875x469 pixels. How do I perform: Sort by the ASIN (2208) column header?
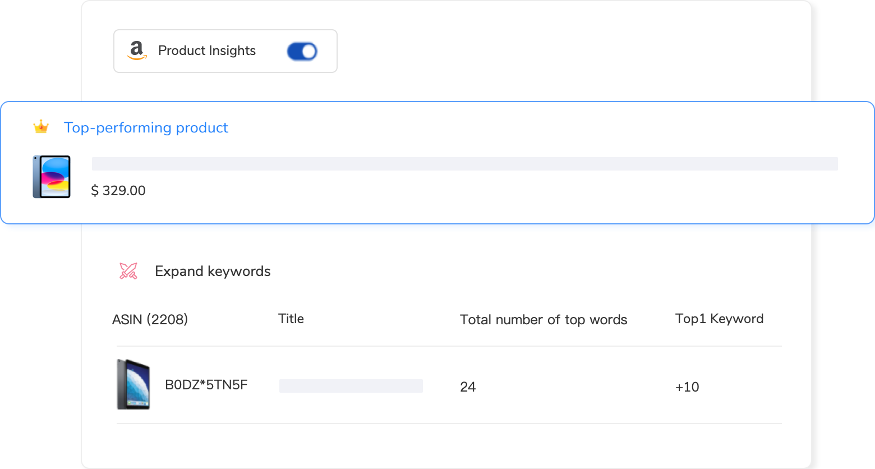[150, 320]
